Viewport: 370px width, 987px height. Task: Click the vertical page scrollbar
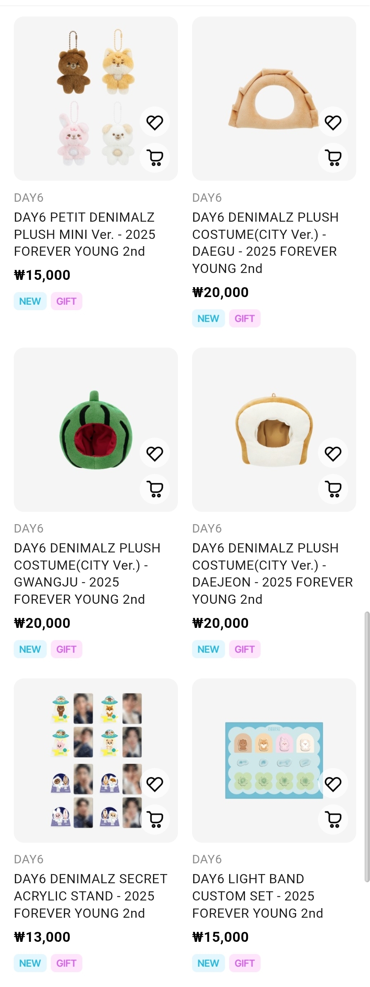tap(367, 747)
